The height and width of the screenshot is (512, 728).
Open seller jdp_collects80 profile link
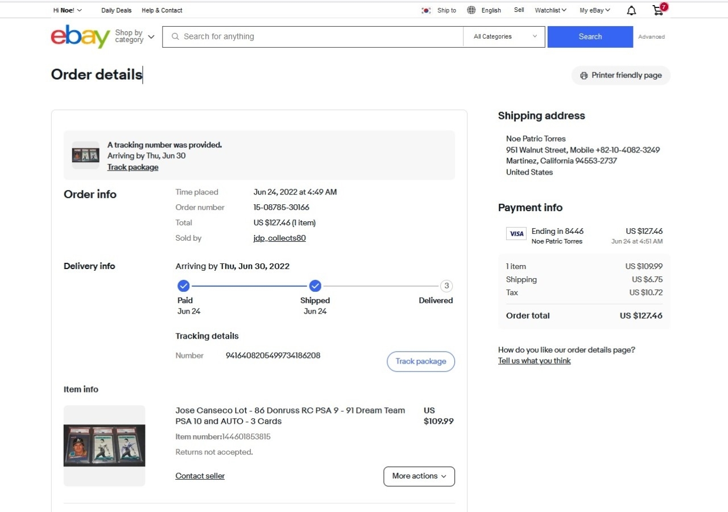click(280, 238)
